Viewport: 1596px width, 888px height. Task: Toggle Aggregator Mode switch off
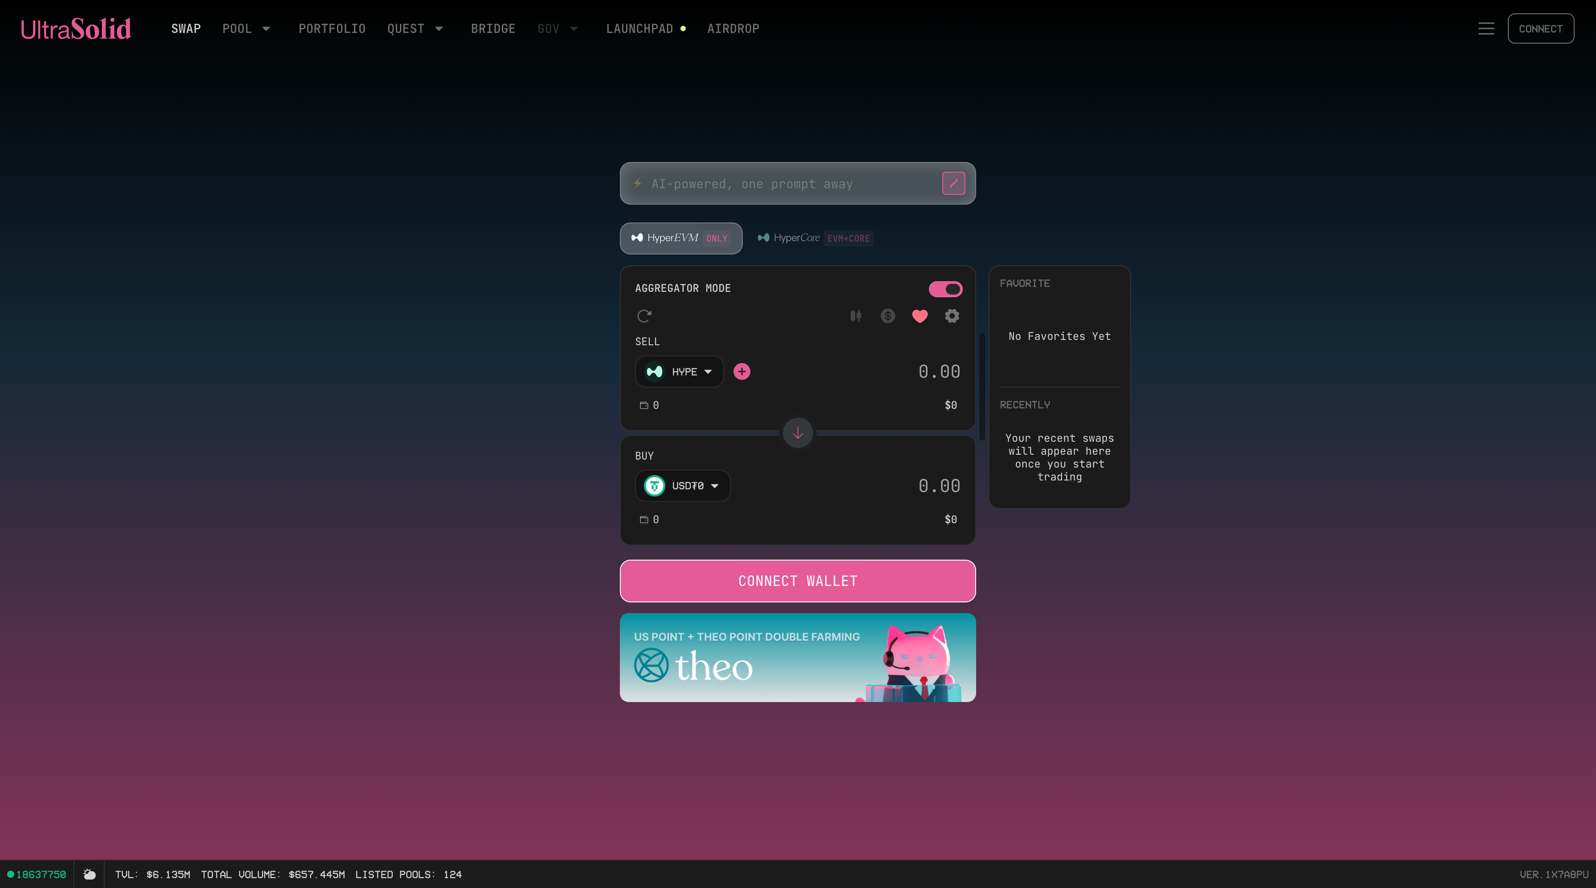click(x=945, y=289)
